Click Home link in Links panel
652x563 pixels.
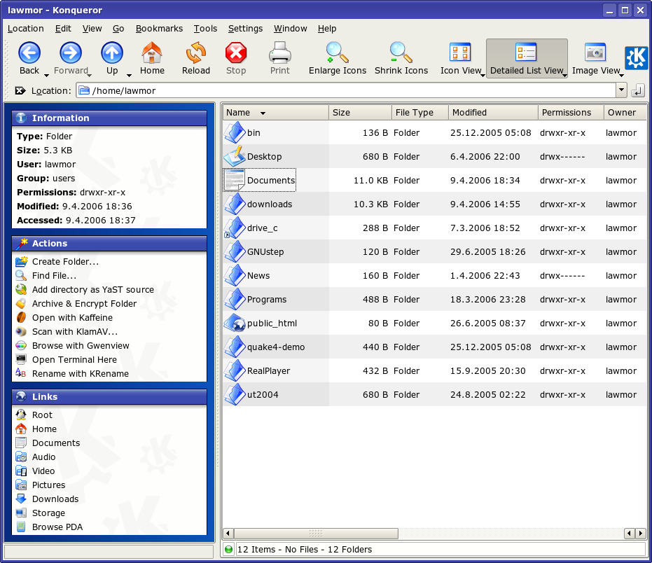pyautogui.click(x=44, y=429)
